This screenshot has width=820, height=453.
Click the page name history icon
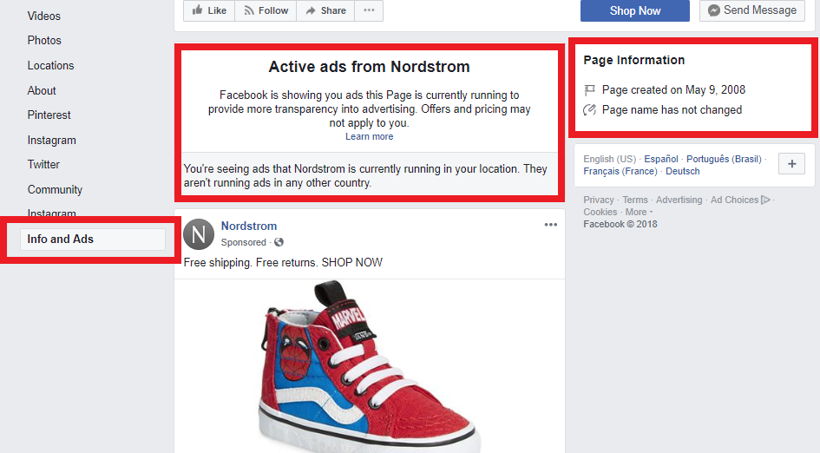point(589,110)
